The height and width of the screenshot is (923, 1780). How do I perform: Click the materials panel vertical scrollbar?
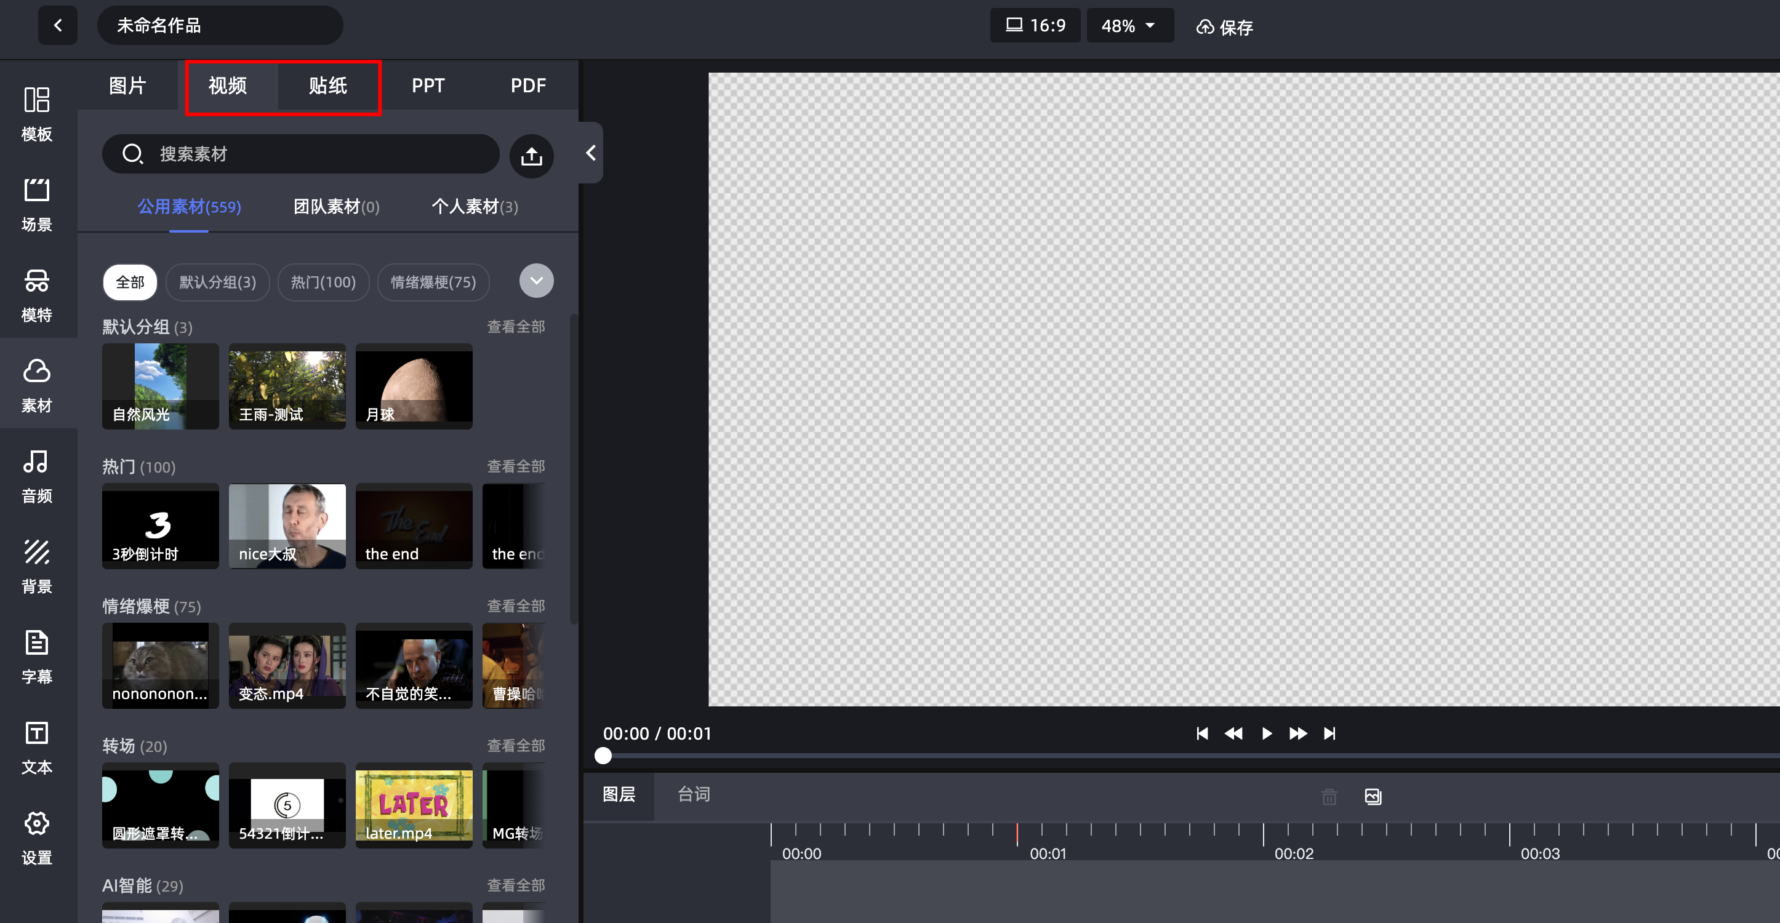point(573,469)
